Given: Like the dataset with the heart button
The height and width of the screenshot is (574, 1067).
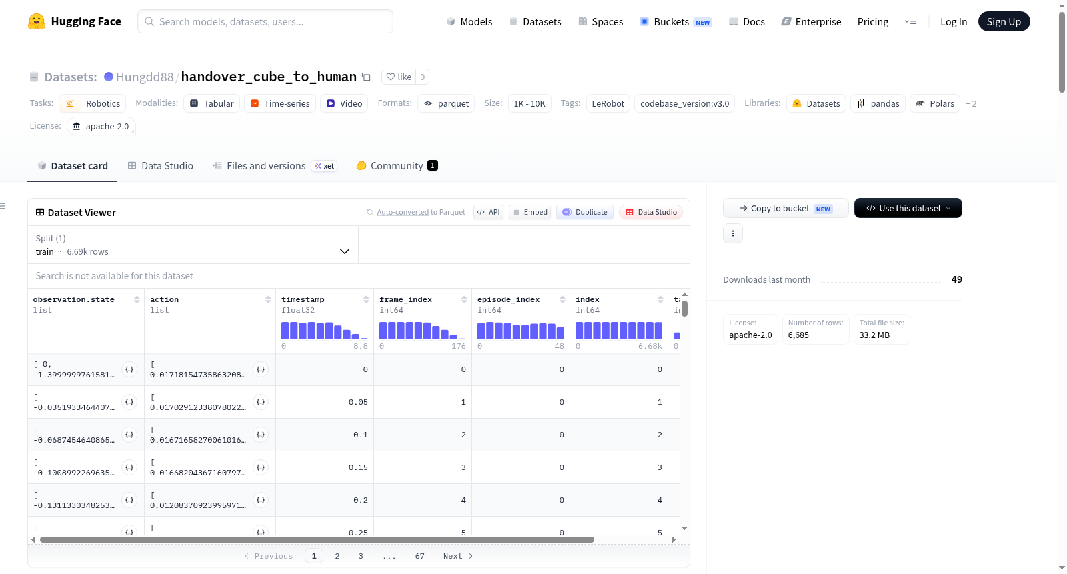Looking at the screenshot, I should (399, 77).
